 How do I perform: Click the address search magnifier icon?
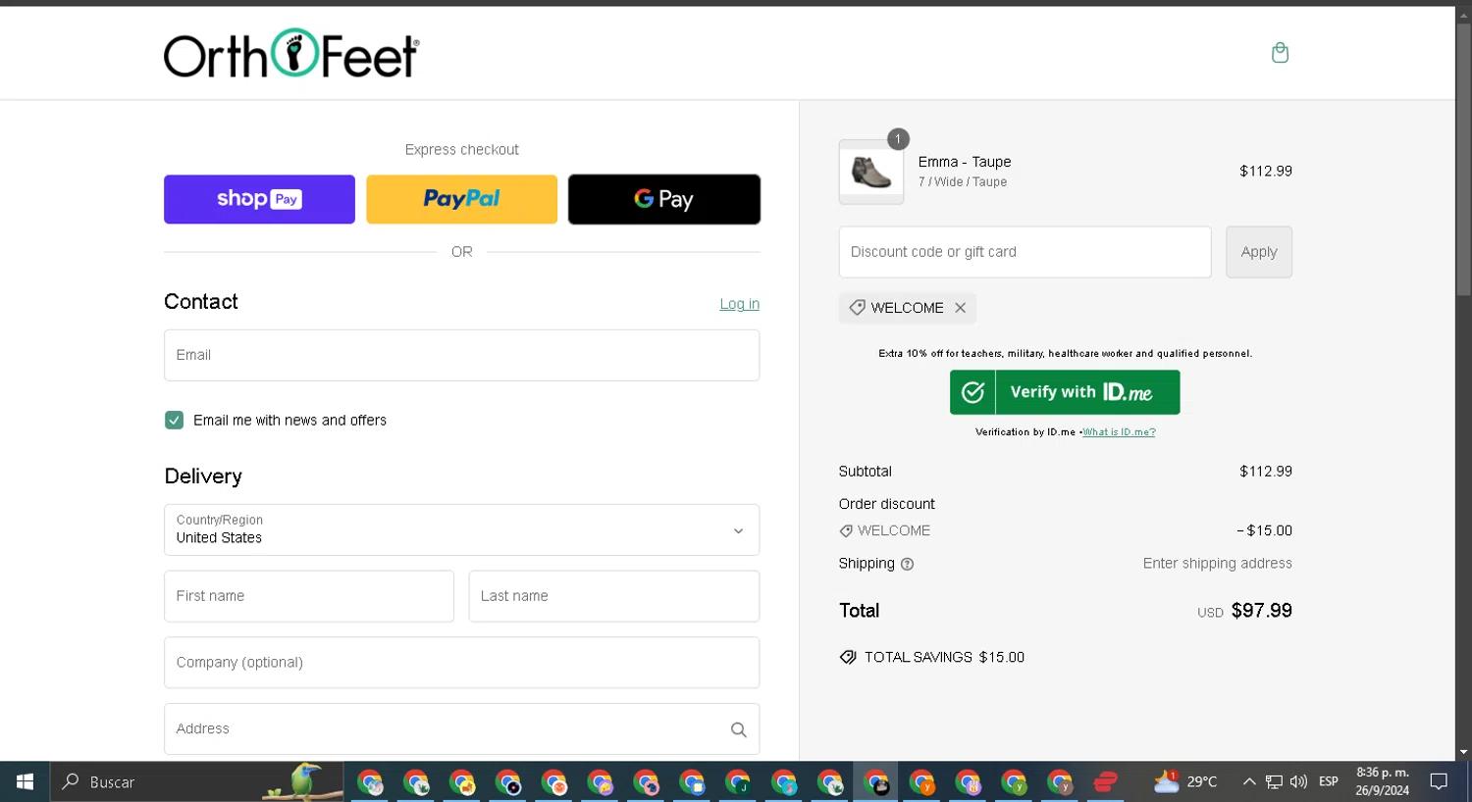pos(738,729)
